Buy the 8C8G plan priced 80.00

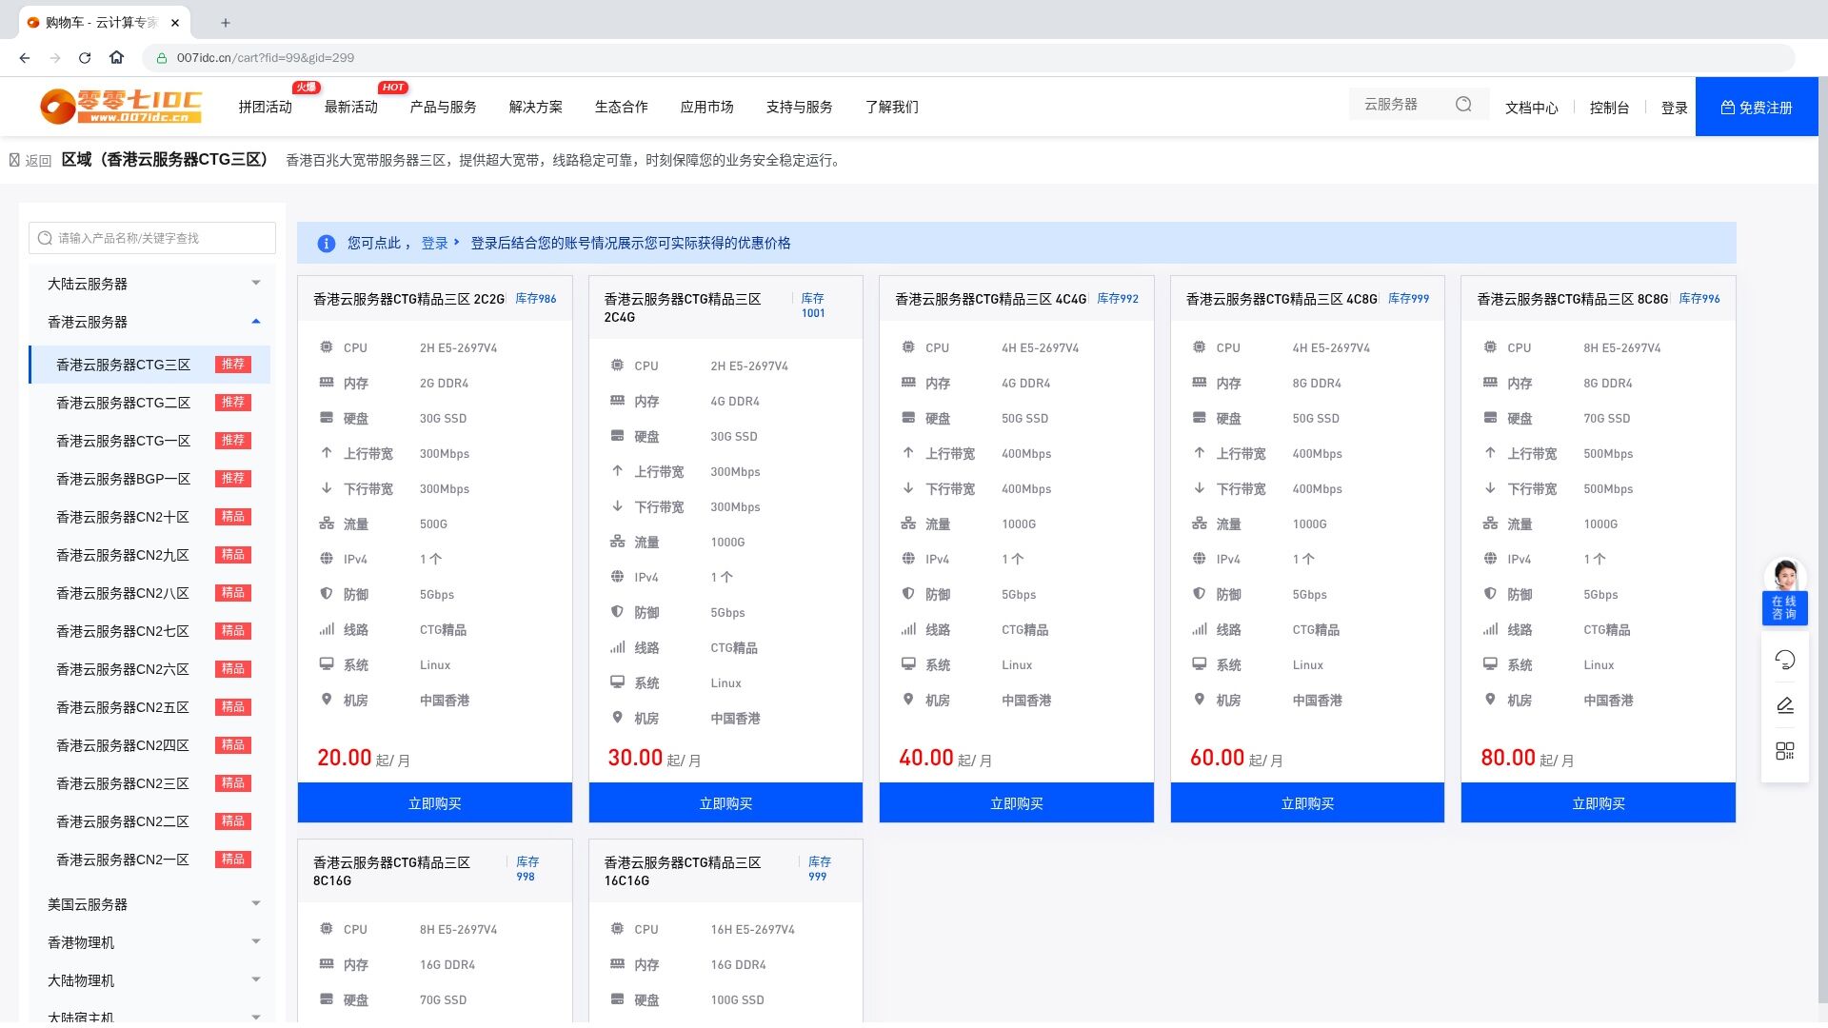(1599, 803)
